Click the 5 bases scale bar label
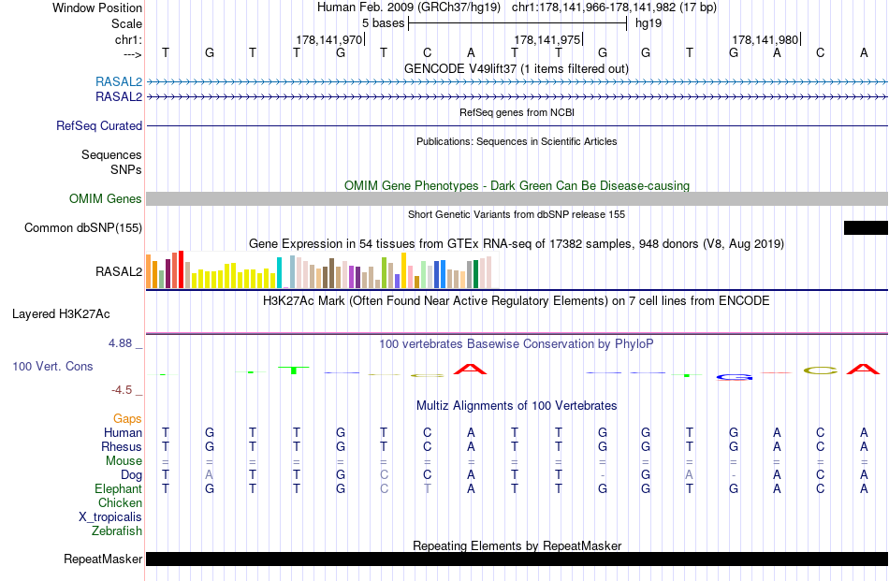The height and width of the screenshot is (581, 889). [x=384, y=23]
